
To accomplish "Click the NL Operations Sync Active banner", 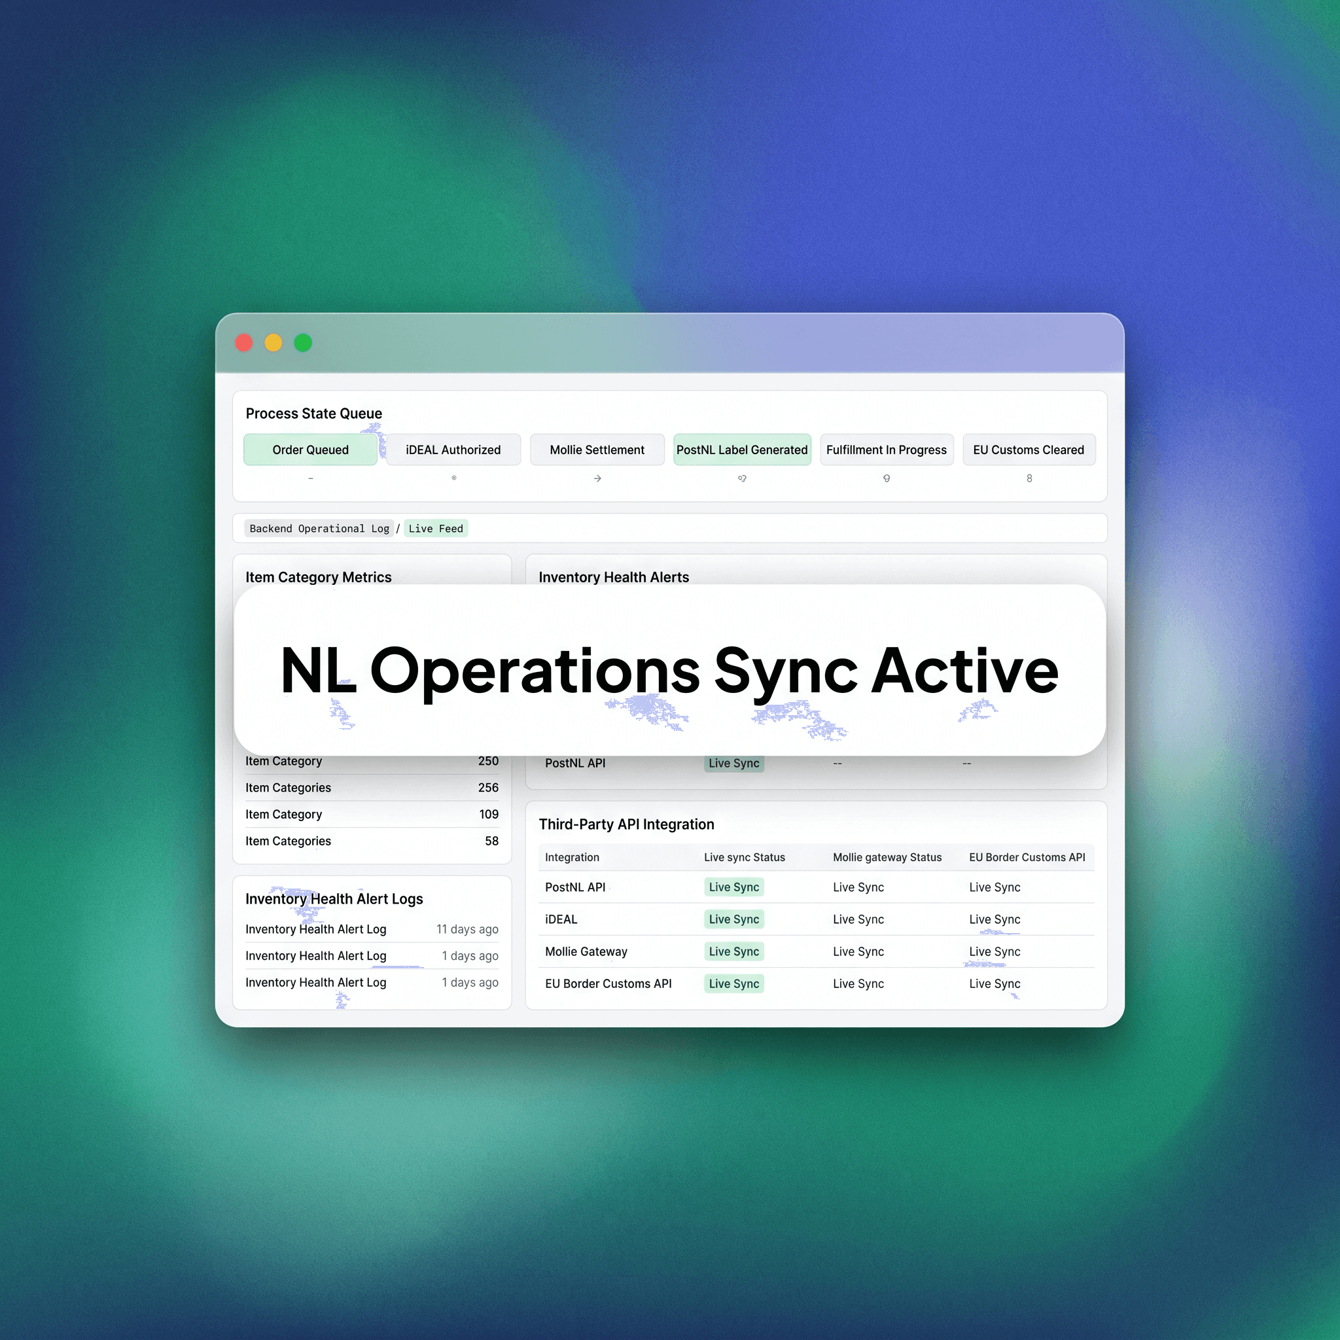I will pos(669,670).
